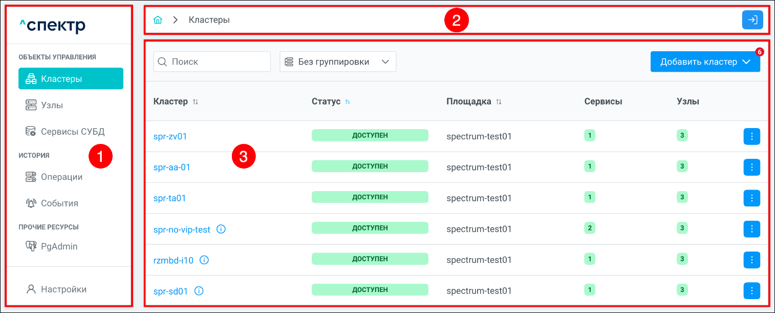Open Сервисы СУБД sidebar section

click(72, 132)
